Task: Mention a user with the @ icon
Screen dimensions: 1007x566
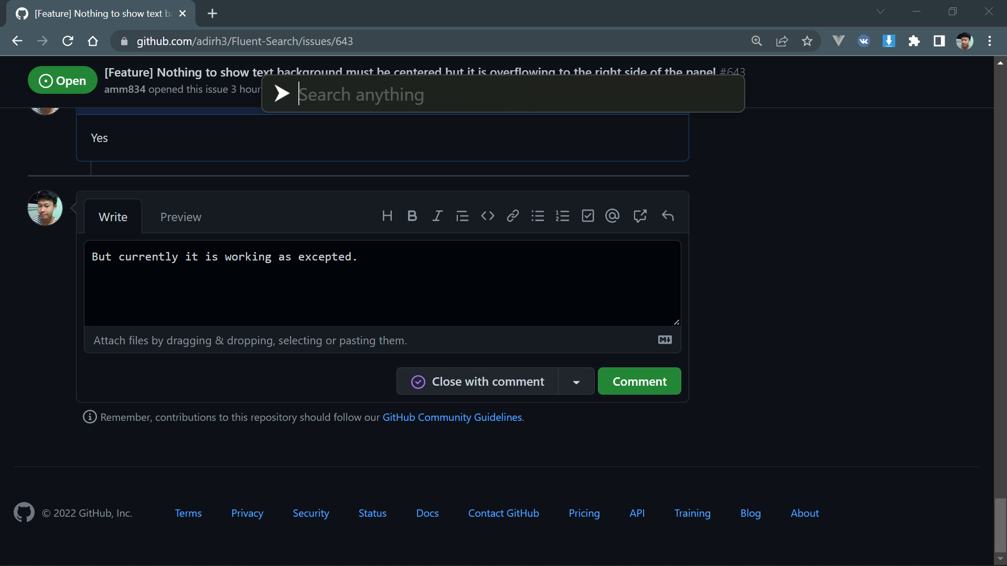Action: [612, 216]
